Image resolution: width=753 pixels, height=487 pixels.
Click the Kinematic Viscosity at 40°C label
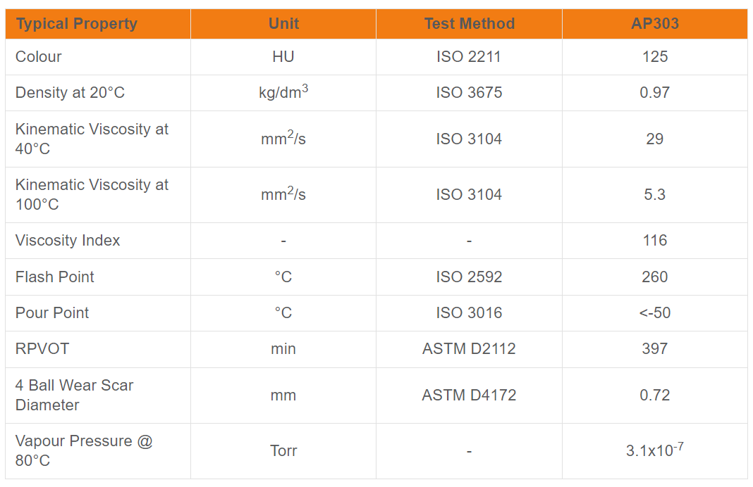tap(92, 139)
